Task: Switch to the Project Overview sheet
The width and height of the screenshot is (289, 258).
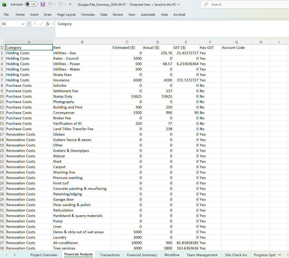Action: 44,255
